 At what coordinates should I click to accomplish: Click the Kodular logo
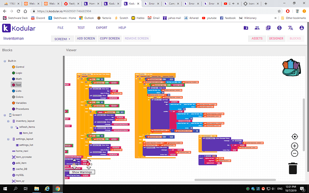click(19, 28)
